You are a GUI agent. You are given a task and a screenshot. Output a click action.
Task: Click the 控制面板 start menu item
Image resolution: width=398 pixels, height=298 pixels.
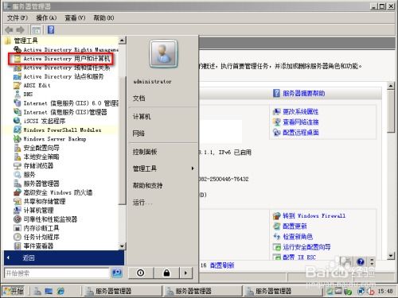(x=145, y=152)
